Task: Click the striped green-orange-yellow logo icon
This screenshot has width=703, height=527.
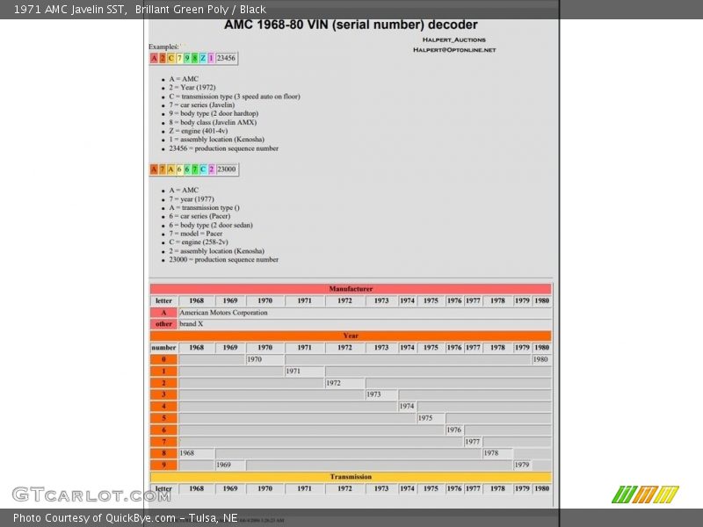Action: coord(645,495)
